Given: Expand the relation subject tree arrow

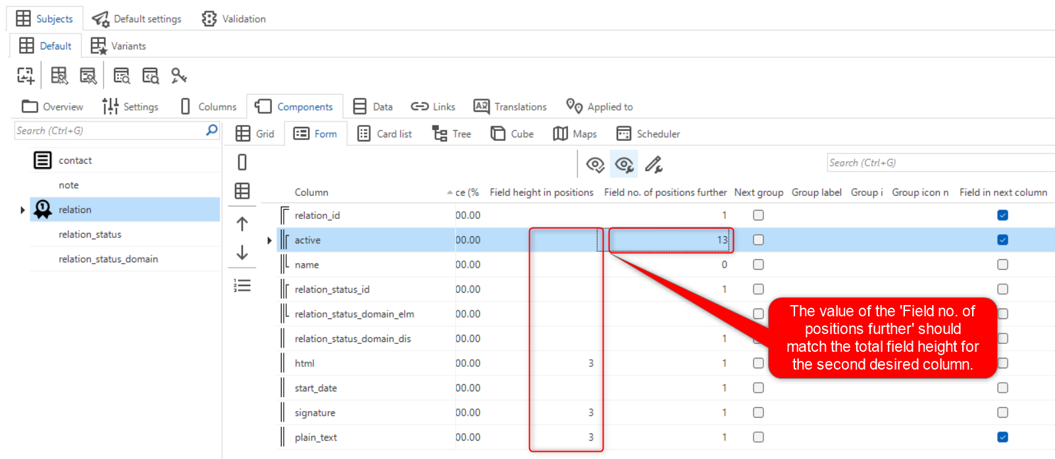Looking at the screenshot, I should (x=22, y=210).
